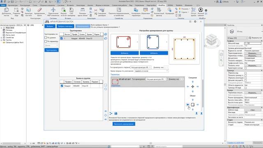Open the Дубликатор листов tool
263x148 pixels.
(7, 12)
